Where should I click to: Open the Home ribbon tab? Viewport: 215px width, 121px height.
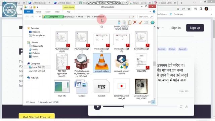pos(38,12)
